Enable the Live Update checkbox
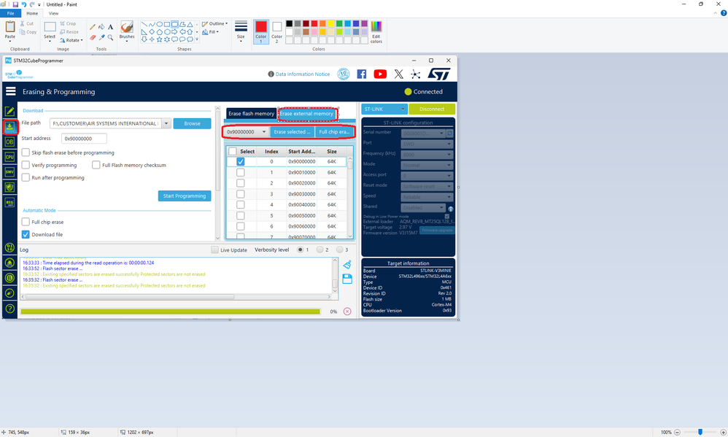This screenshot has height=437, width=728. point(214,250)
